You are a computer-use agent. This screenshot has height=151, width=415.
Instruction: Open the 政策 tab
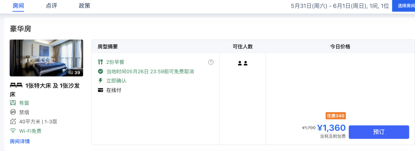(85, 6)
